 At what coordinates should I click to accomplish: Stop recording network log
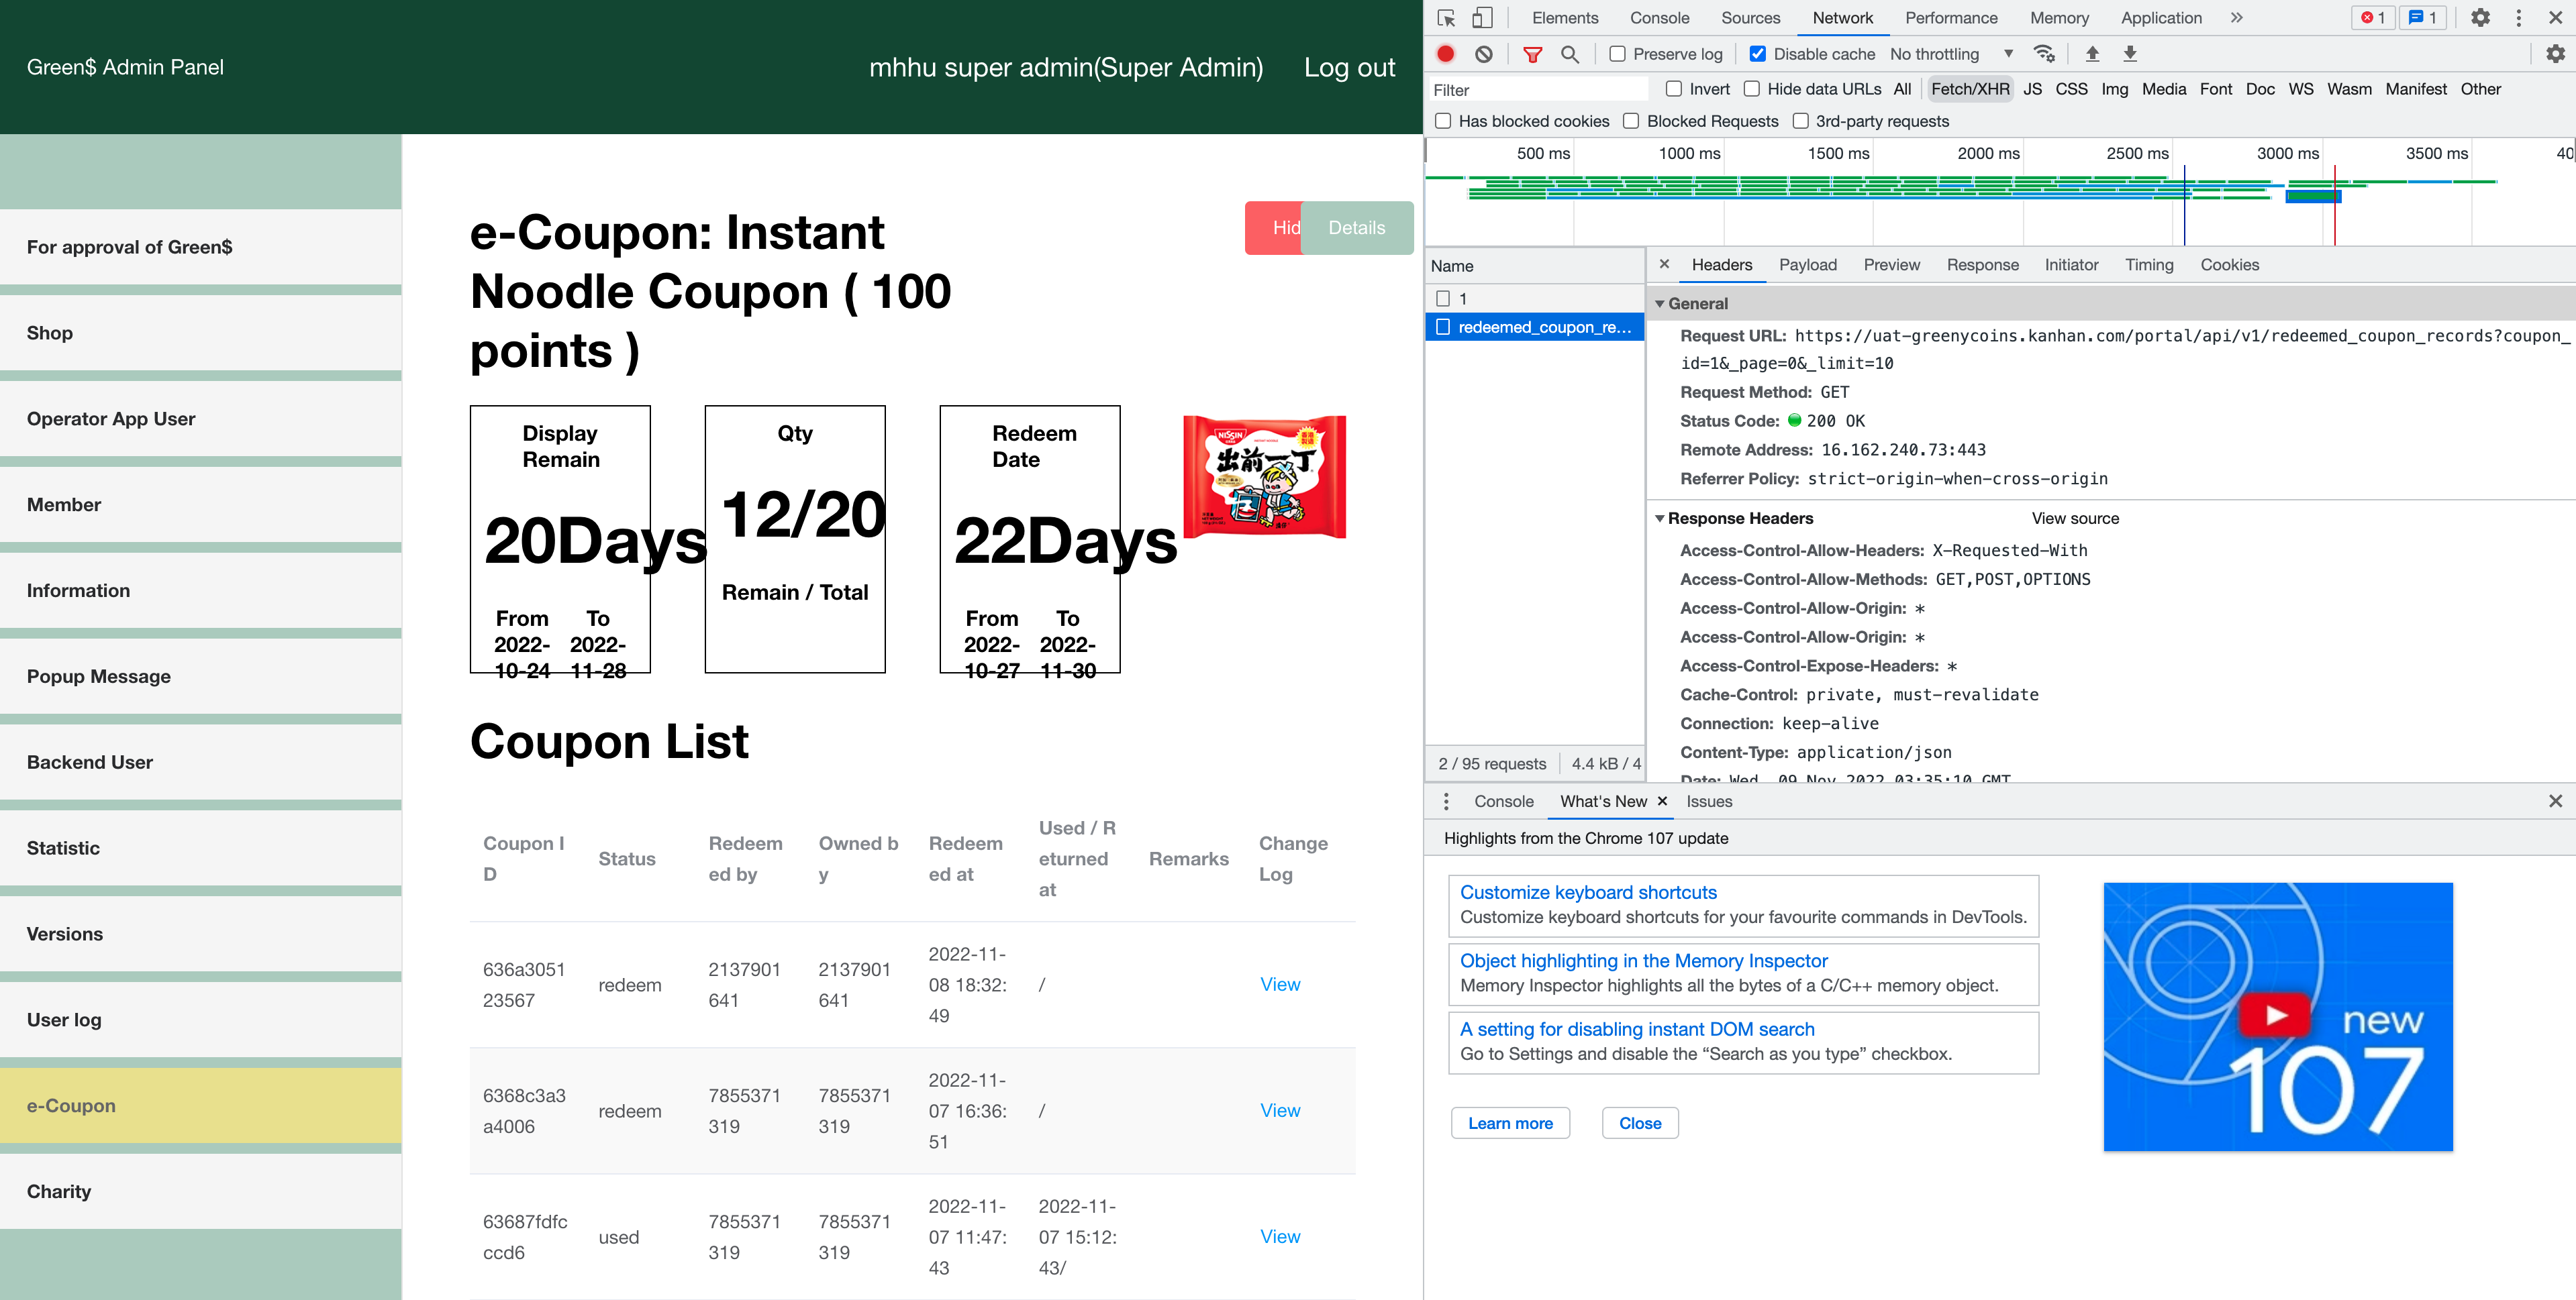coord(1446,54)
